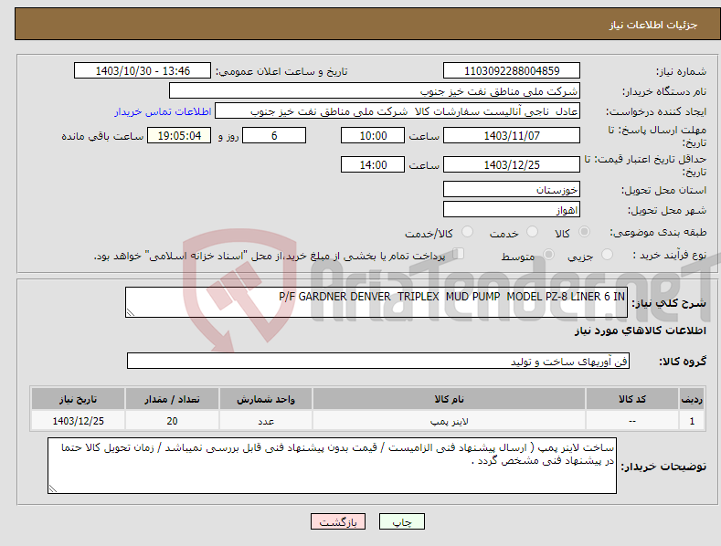The image size is (721, 546).
Task: Click the item code cell showing --
Action: pos(632,421)
